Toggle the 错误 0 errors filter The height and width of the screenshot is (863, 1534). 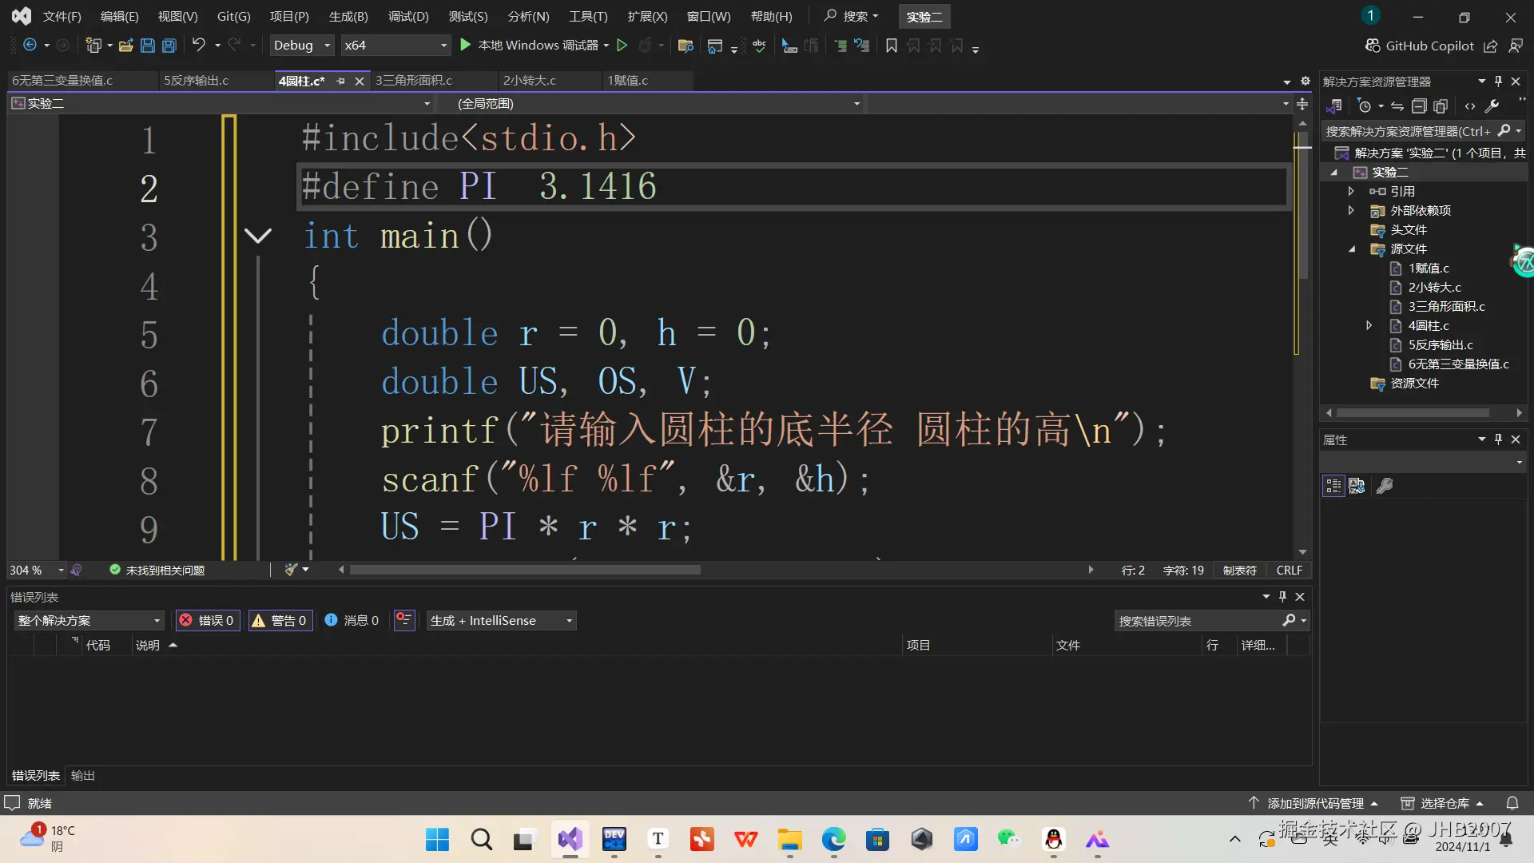[x=207, y=620]
